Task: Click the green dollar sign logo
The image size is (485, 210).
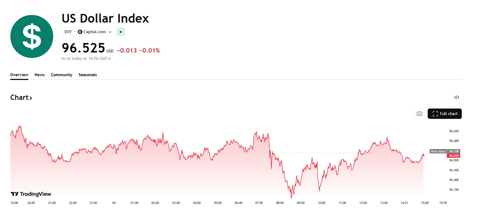Action: 32,36
